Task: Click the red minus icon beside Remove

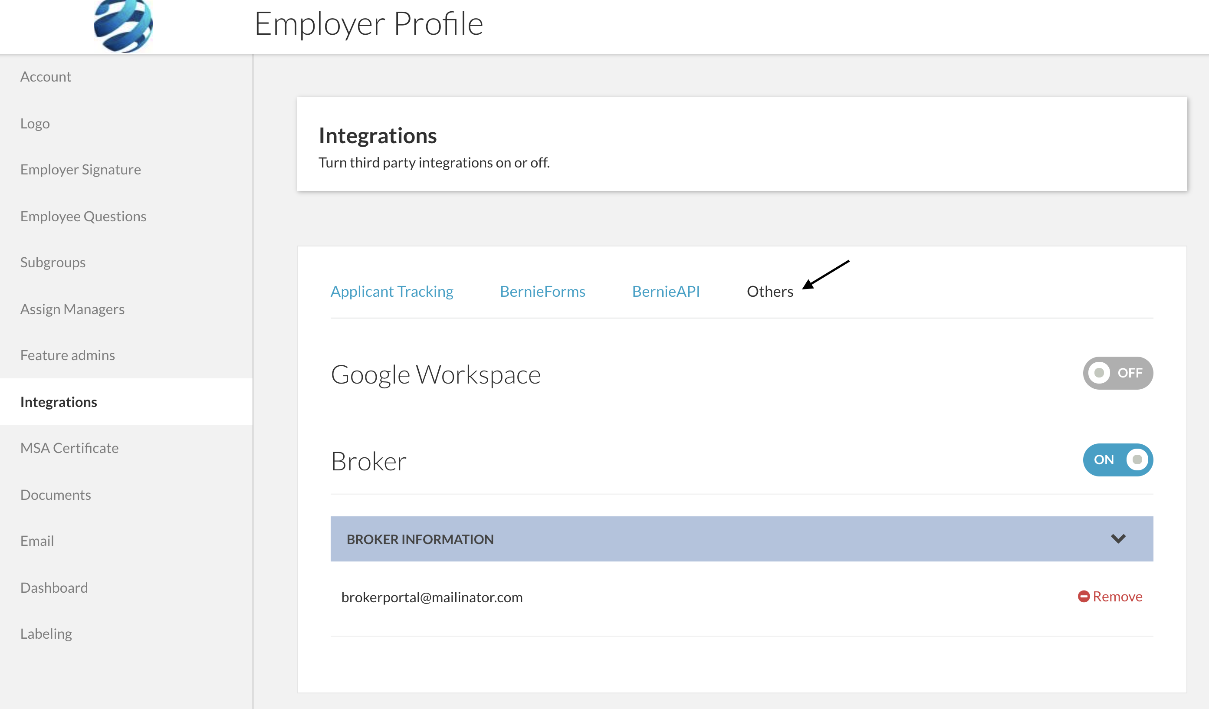Action: pyautogui.click(x=1084, y=596)
